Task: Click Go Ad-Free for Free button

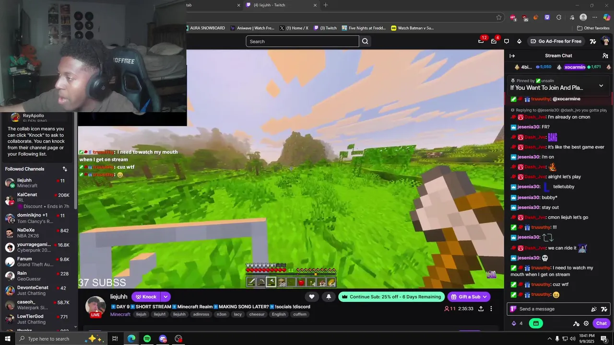Action: 555,41
